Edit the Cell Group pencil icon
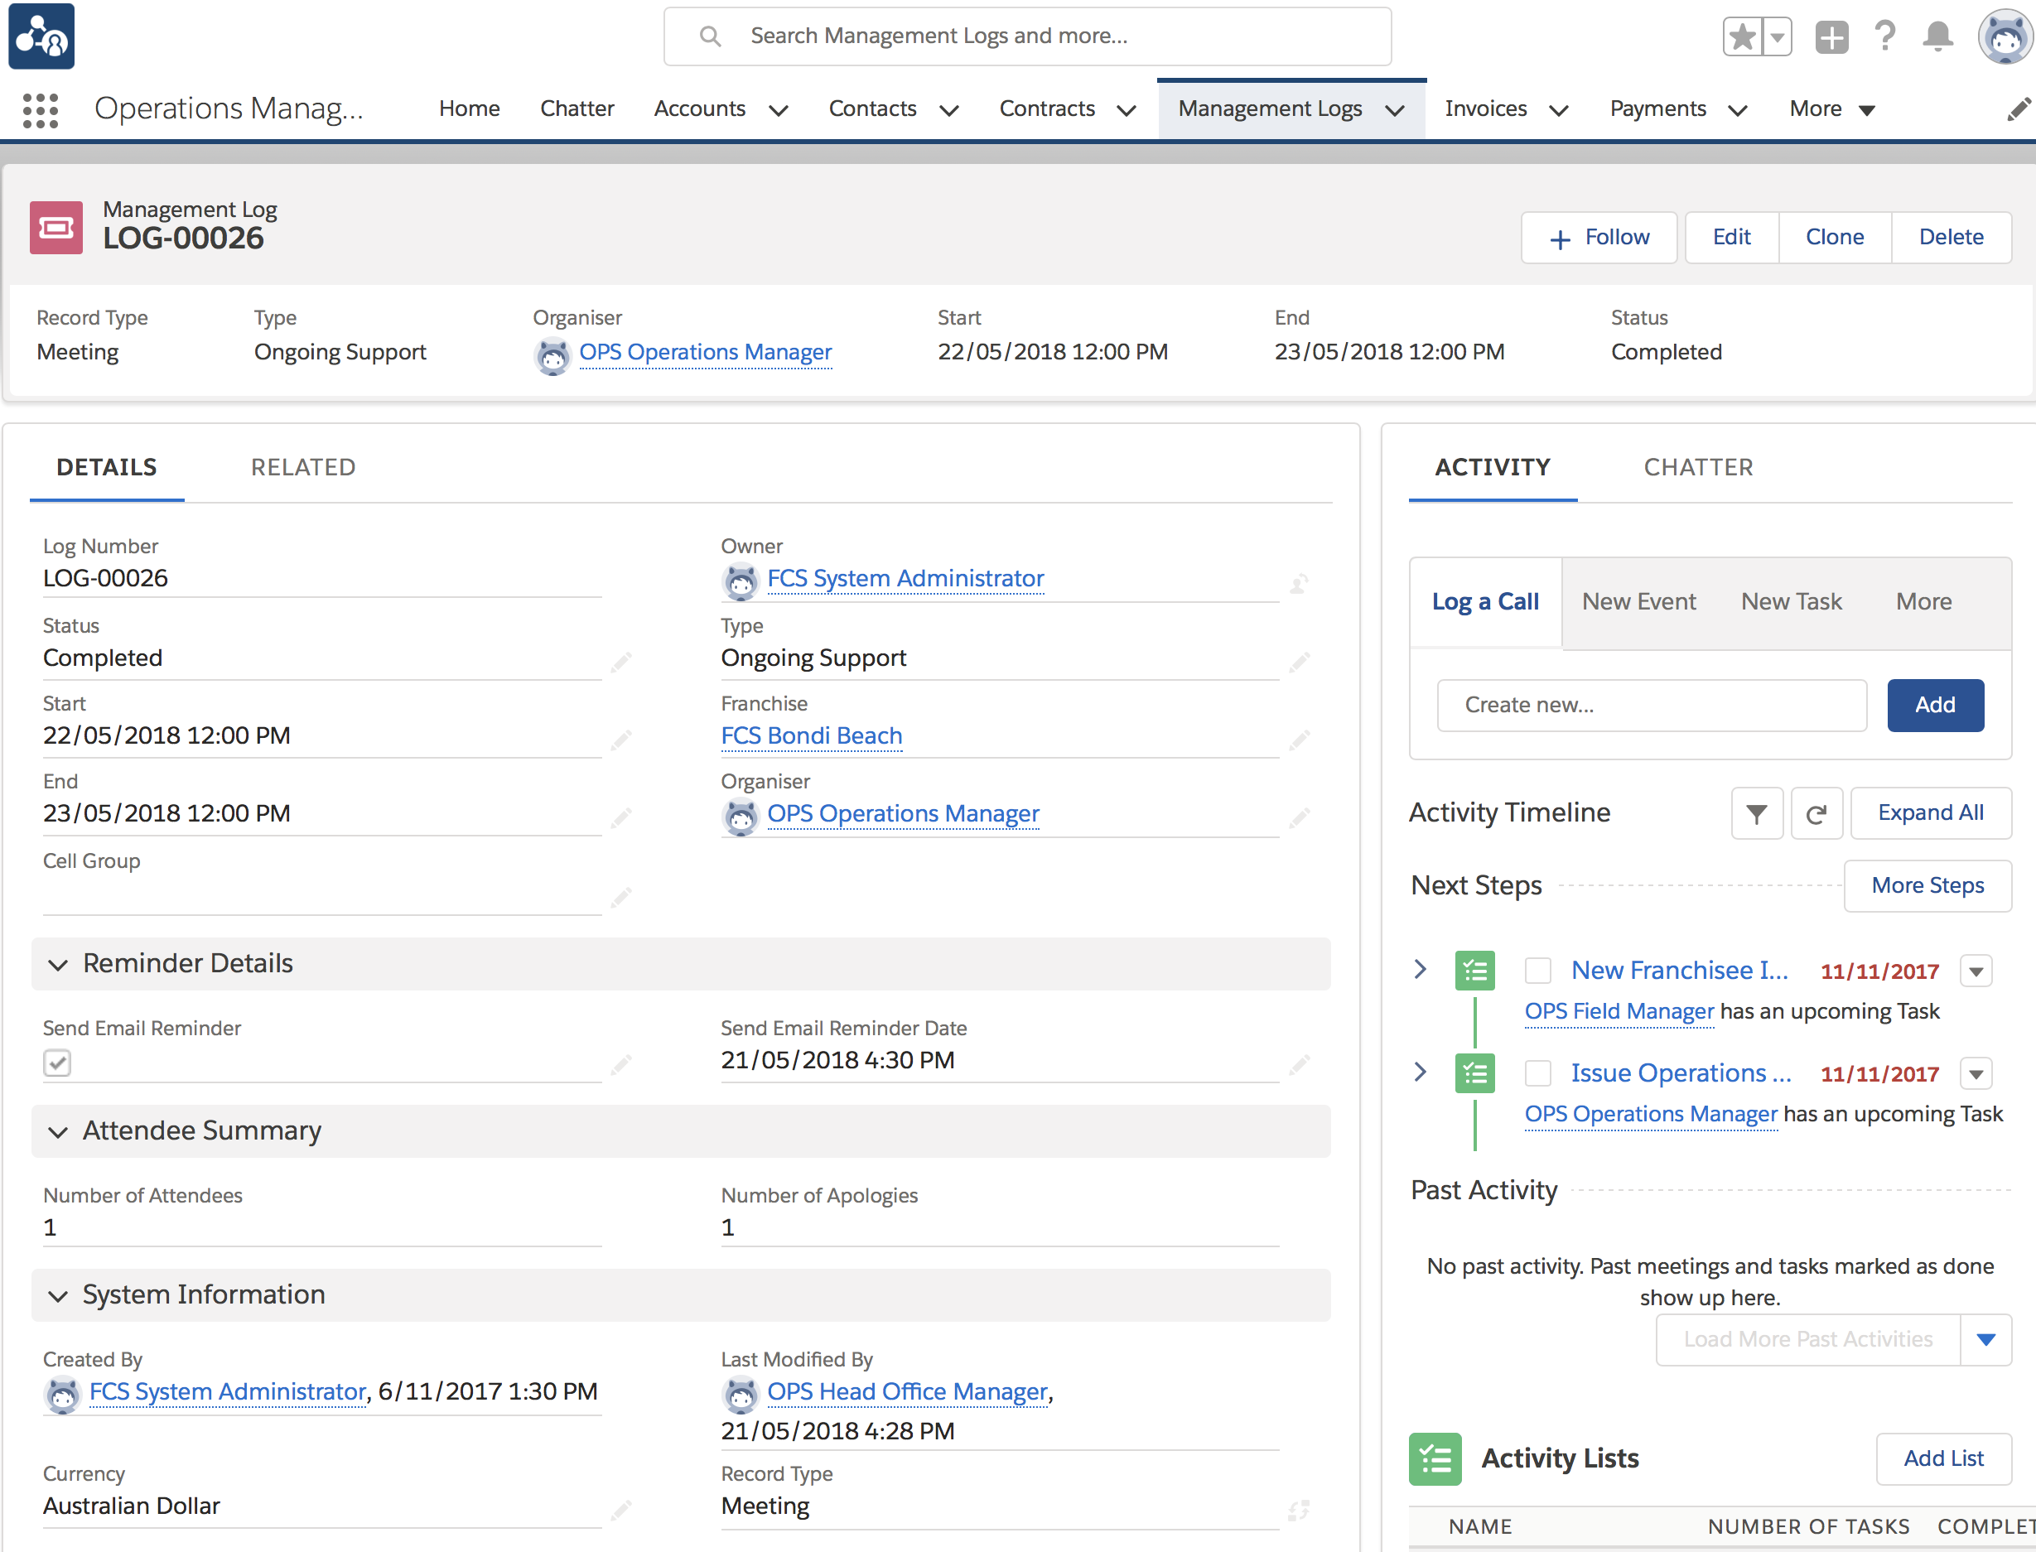Screen dimensions: 2036x1552 [620, 896]
